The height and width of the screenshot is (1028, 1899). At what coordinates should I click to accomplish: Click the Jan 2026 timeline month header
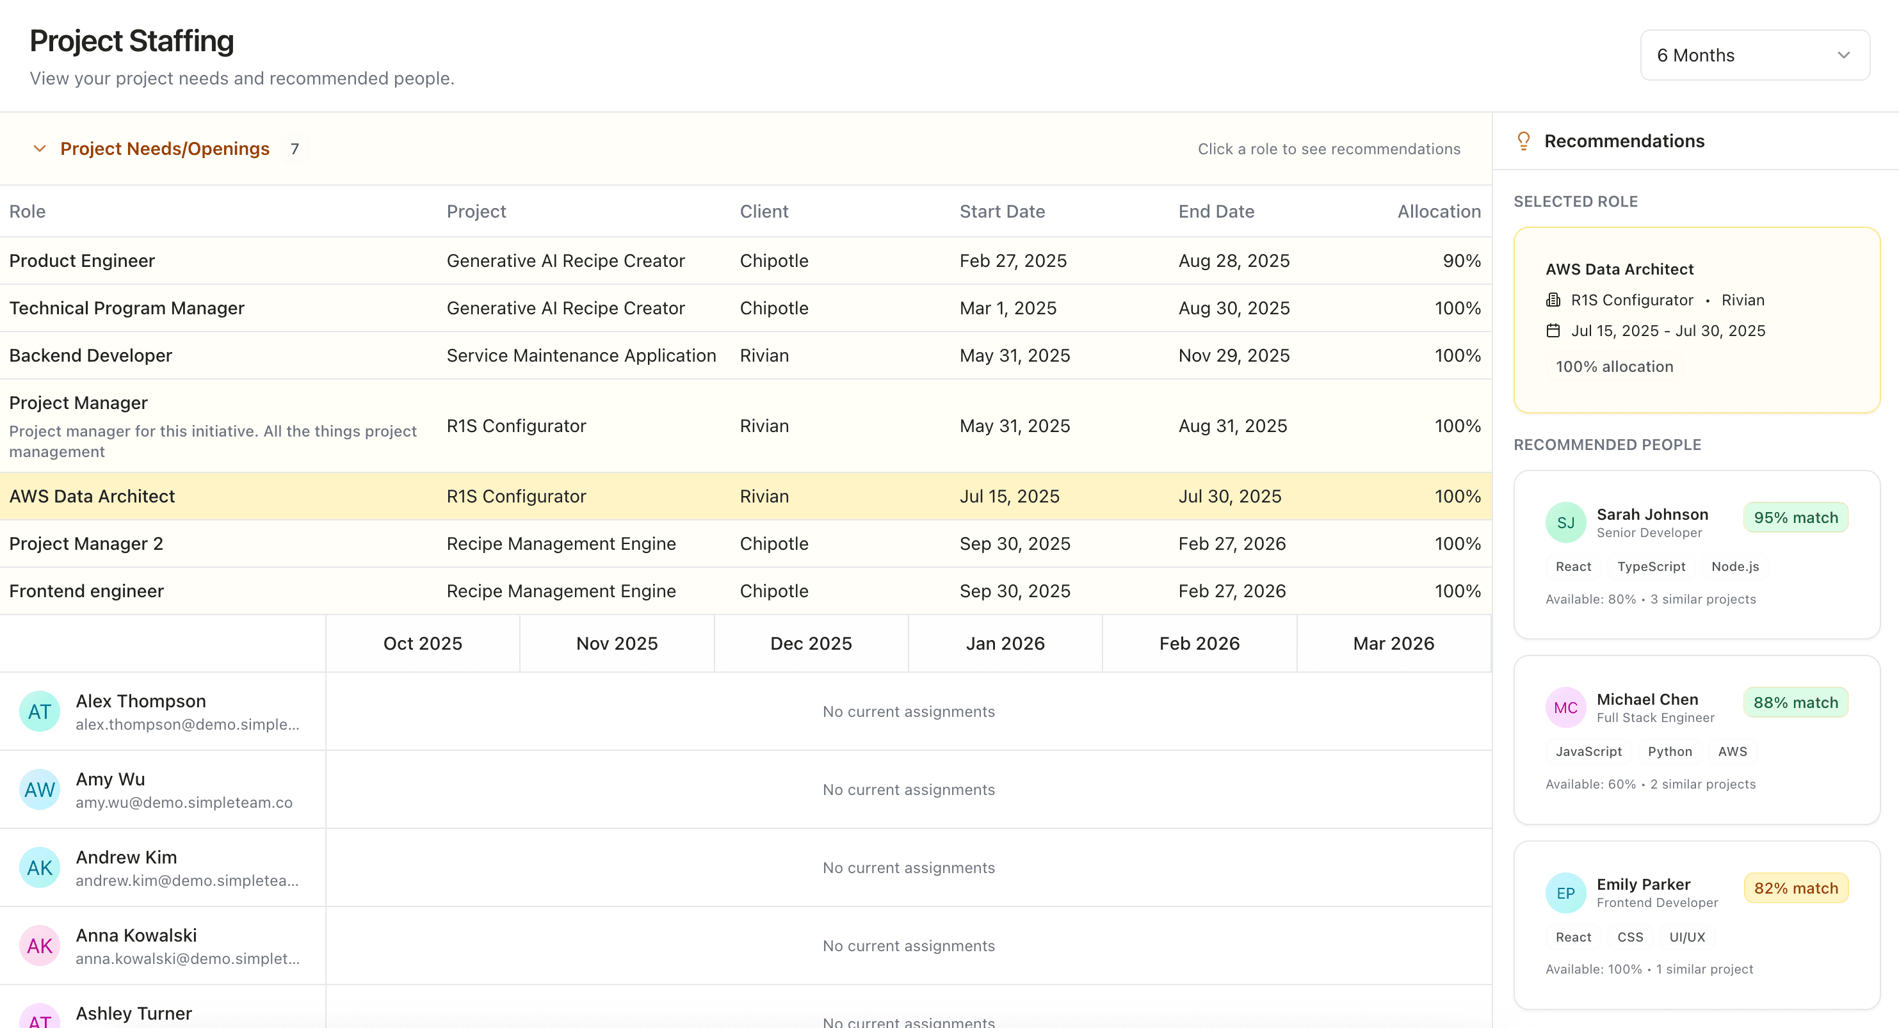tap(1005, 643)
